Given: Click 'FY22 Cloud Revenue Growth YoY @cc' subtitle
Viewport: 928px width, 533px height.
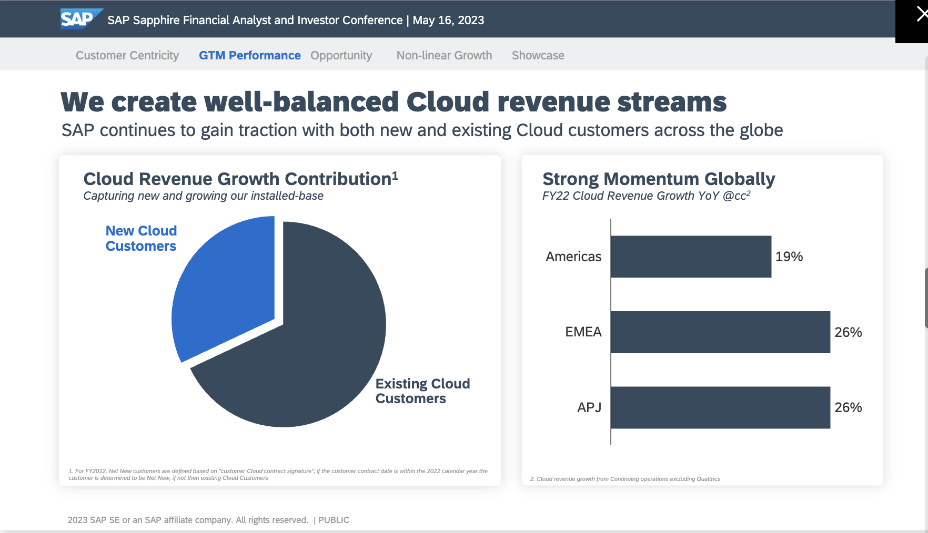Looking at the screenshot, I should (647, 196).
